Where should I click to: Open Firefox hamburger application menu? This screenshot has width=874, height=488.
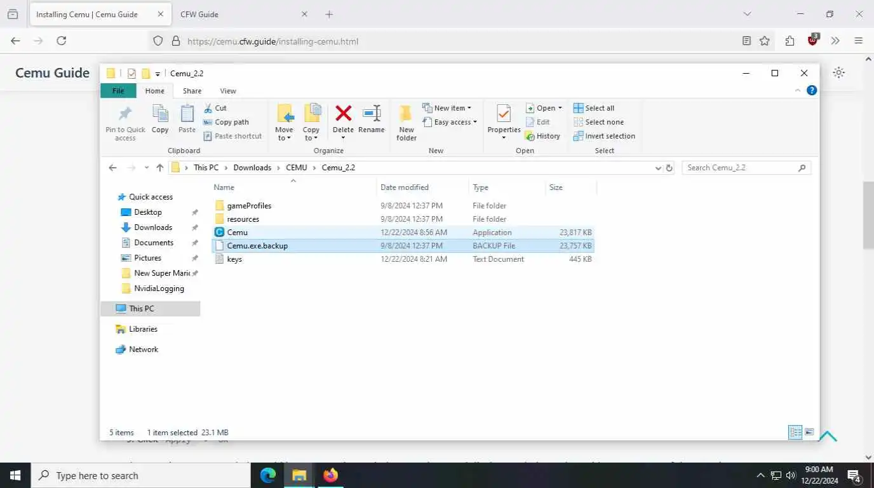tap(858, 41)
